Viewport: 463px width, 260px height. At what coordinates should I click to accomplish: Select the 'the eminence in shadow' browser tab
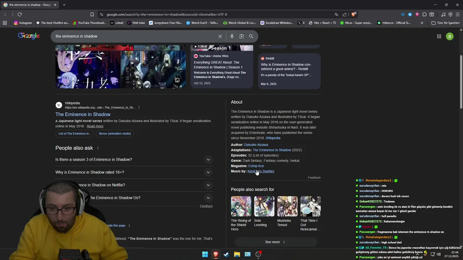coord(29,5)
